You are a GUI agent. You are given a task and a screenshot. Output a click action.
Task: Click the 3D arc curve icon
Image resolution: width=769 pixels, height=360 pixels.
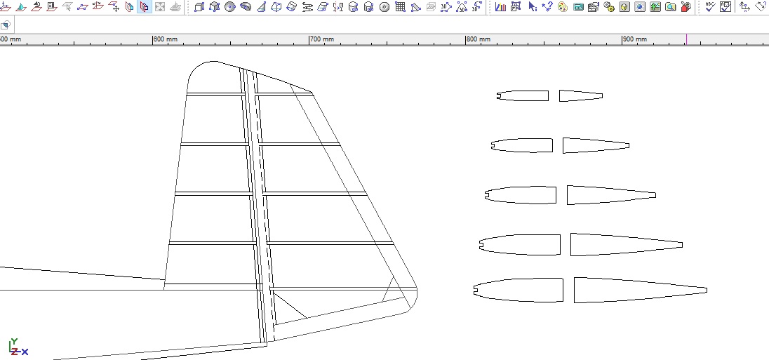462,7
